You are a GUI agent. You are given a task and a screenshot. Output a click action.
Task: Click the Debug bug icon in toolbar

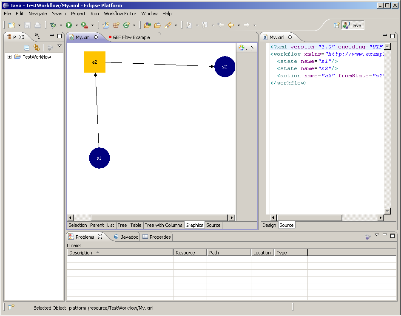53,25
